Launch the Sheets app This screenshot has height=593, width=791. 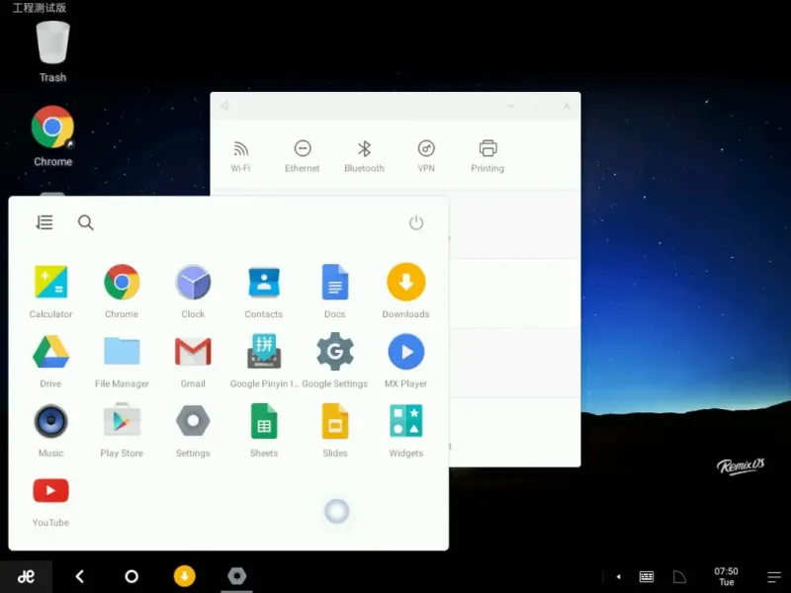(x=264, y=430)
